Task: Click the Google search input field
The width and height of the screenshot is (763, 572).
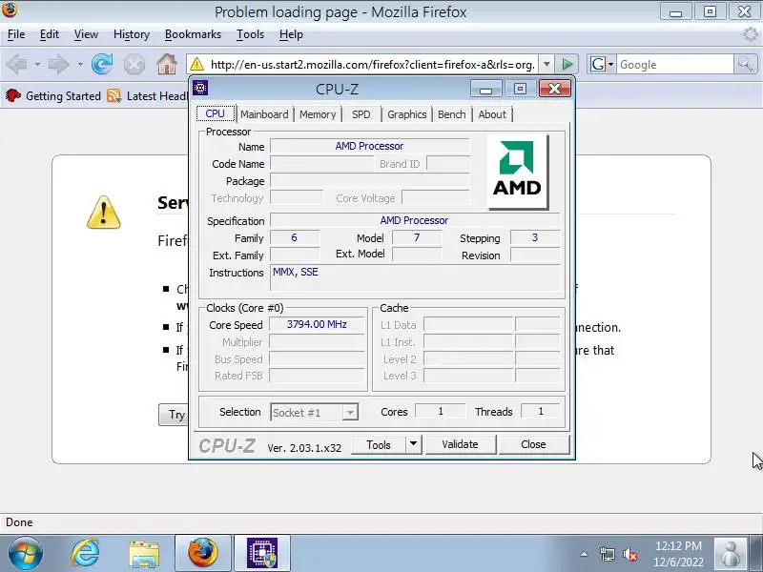Action: 675,64
